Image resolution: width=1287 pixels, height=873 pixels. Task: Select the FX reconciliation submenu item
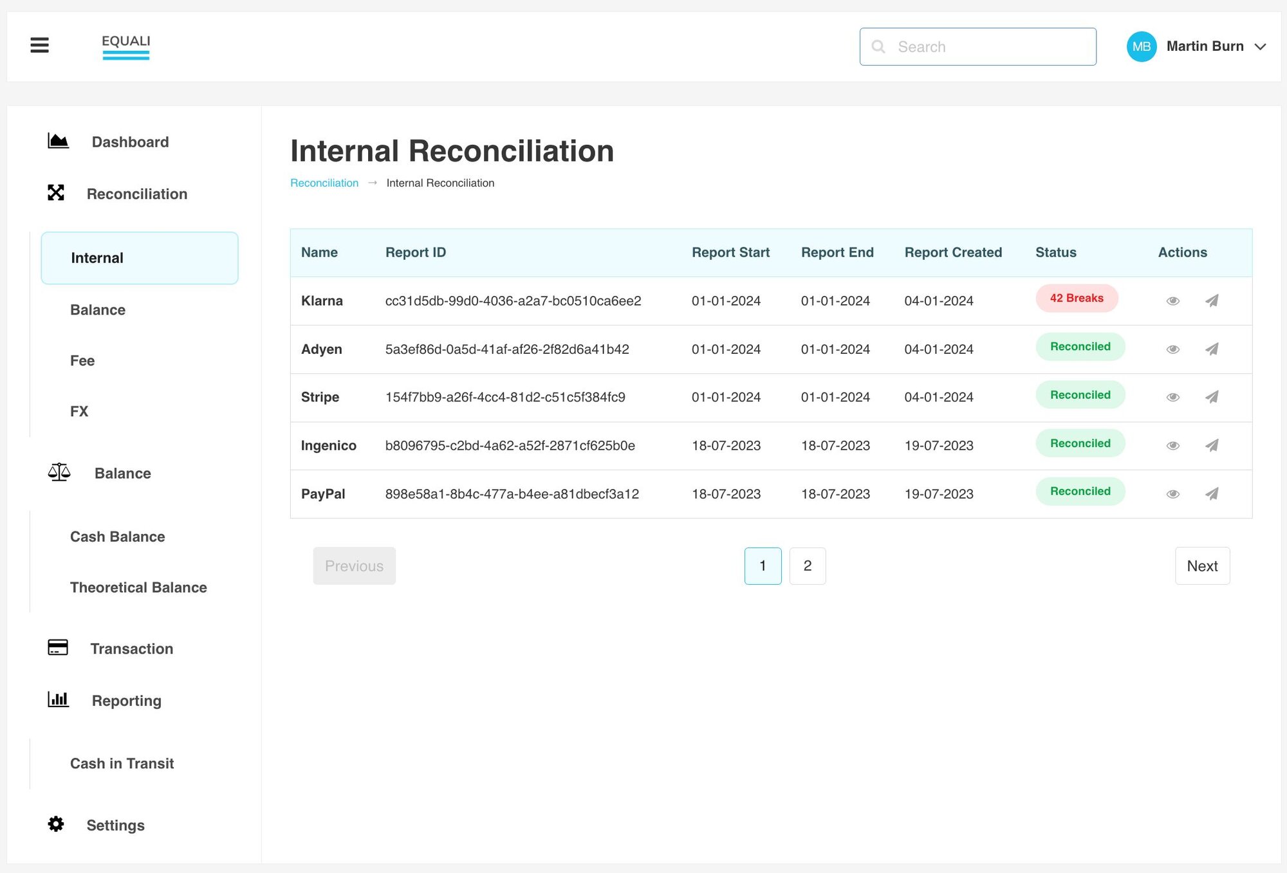click(79, 411)
